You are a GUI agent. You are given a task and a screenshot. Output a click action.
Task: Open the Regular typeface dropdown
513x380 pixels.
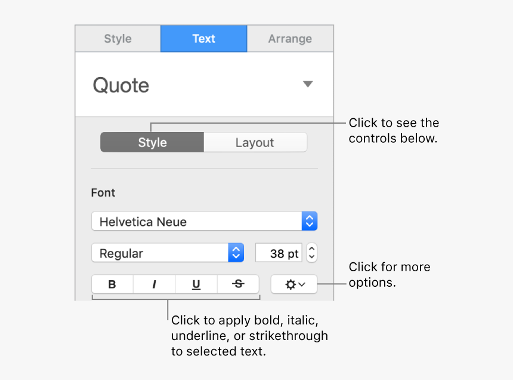tap(160, 253)
